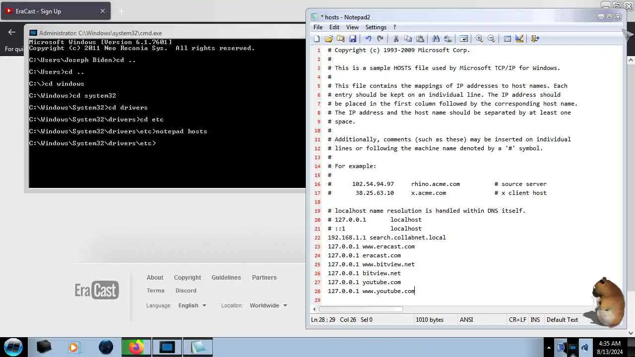Expand the Language English dropdown
Screen dimensions: 635x357
[192, 305]
